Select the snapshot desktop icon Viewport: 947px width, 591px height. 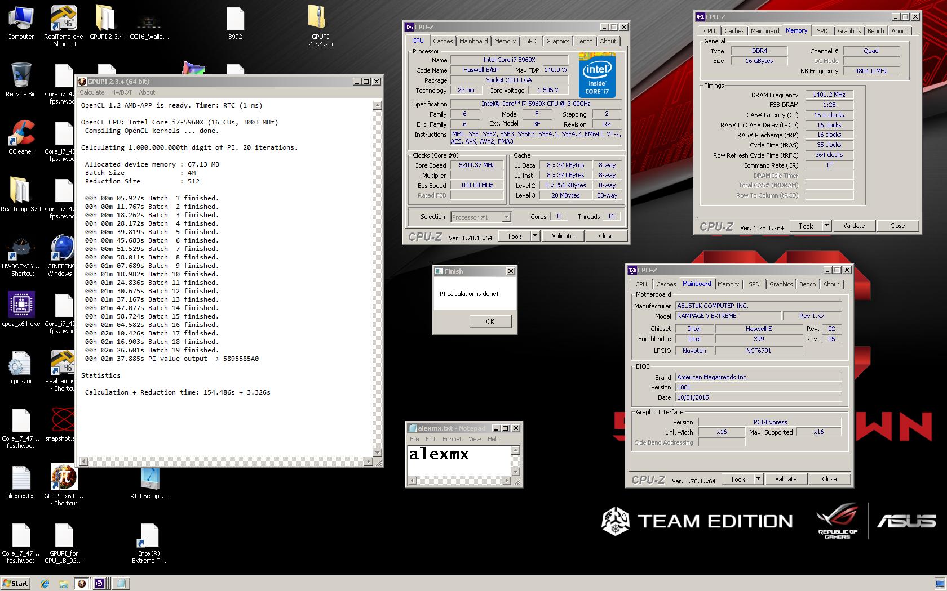61,424
